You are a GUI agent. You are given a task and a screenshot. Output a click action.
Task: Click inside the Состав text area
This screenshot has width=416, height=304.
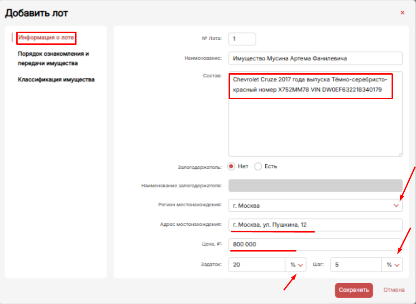[315, 114]
